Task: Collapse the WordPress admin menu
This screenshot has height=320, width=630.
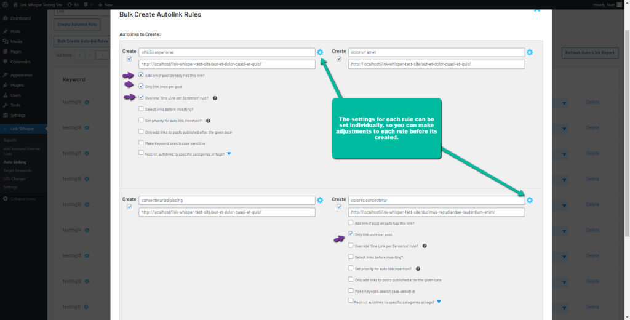Action: tap(19, 199)
